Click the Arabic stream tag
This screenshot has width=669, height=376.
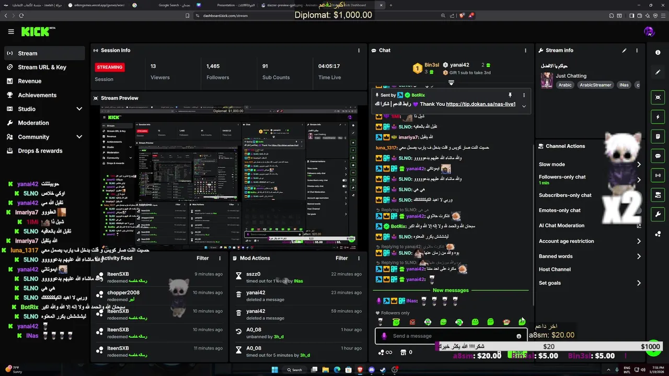point(565,85)
